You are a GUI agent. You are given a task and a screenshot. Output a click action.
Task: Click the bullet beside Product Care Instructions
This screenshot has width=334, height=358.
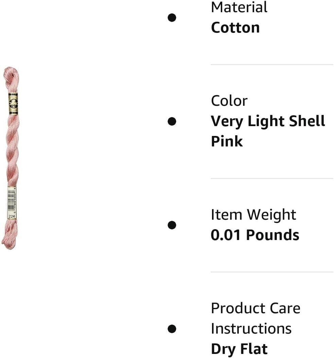[172, 329]
